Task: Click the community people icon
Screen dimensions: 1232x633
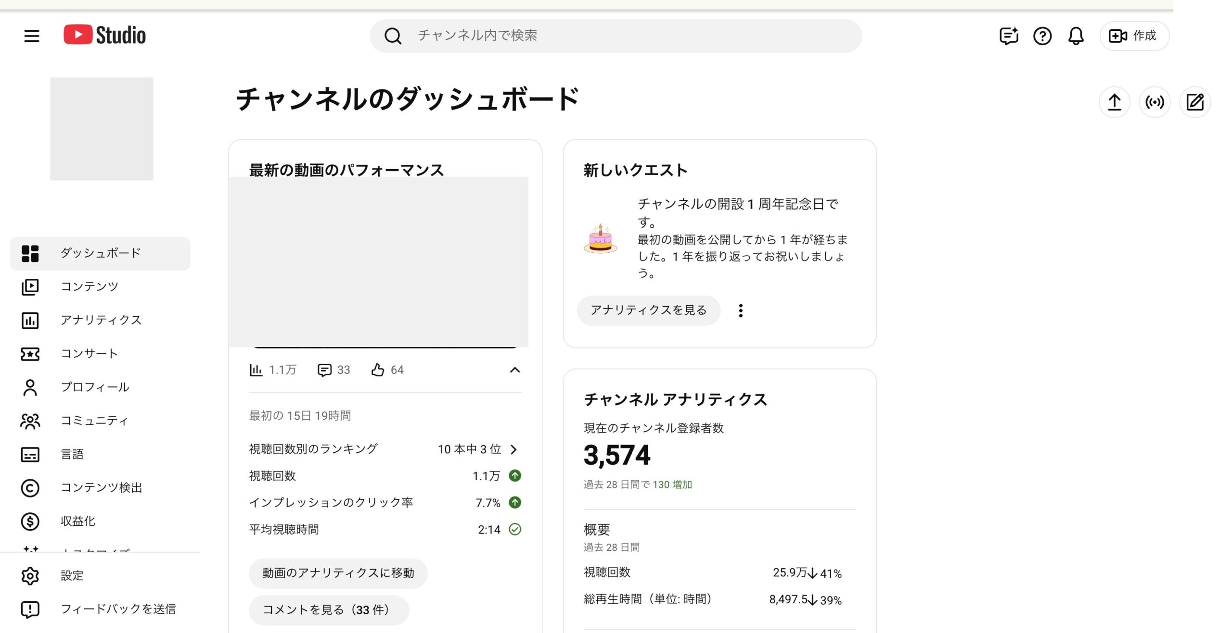Action: point(30,421)
